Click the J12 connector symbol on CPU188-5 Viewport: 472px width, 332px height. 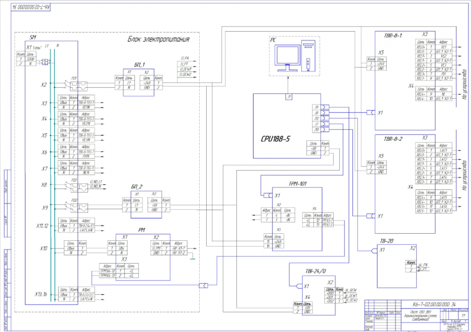[x=325, y=119]
